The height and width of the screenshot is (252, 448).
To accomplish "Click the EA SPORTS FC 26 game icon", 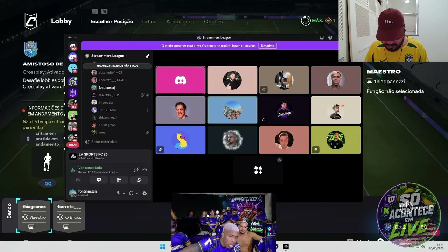I will (x=73, y=156).
